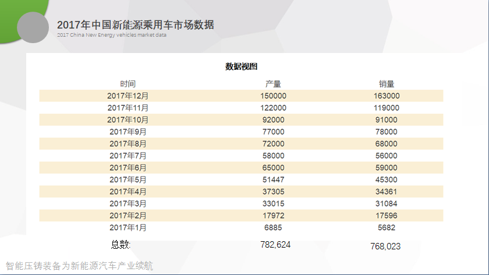Click the 销量 column header
489x275 pixels.
click(387, 84)
